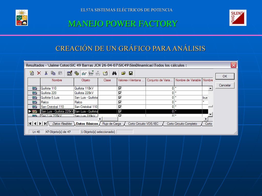This screenshot has height=196, width=262.
Task: Click the next tab navigator arrow
Action: [40, 124]
